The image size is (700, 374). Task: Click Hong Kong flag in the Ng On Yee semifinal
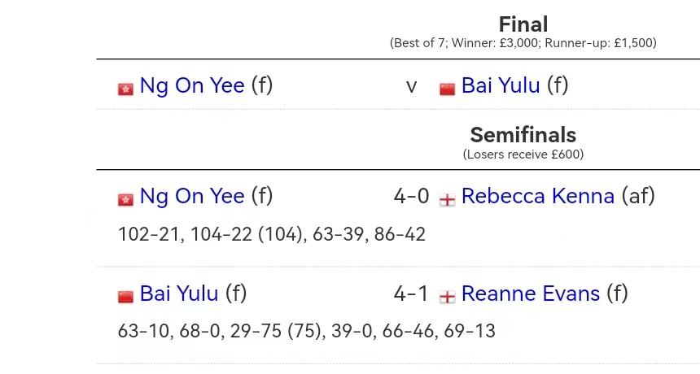click(125, 200)
